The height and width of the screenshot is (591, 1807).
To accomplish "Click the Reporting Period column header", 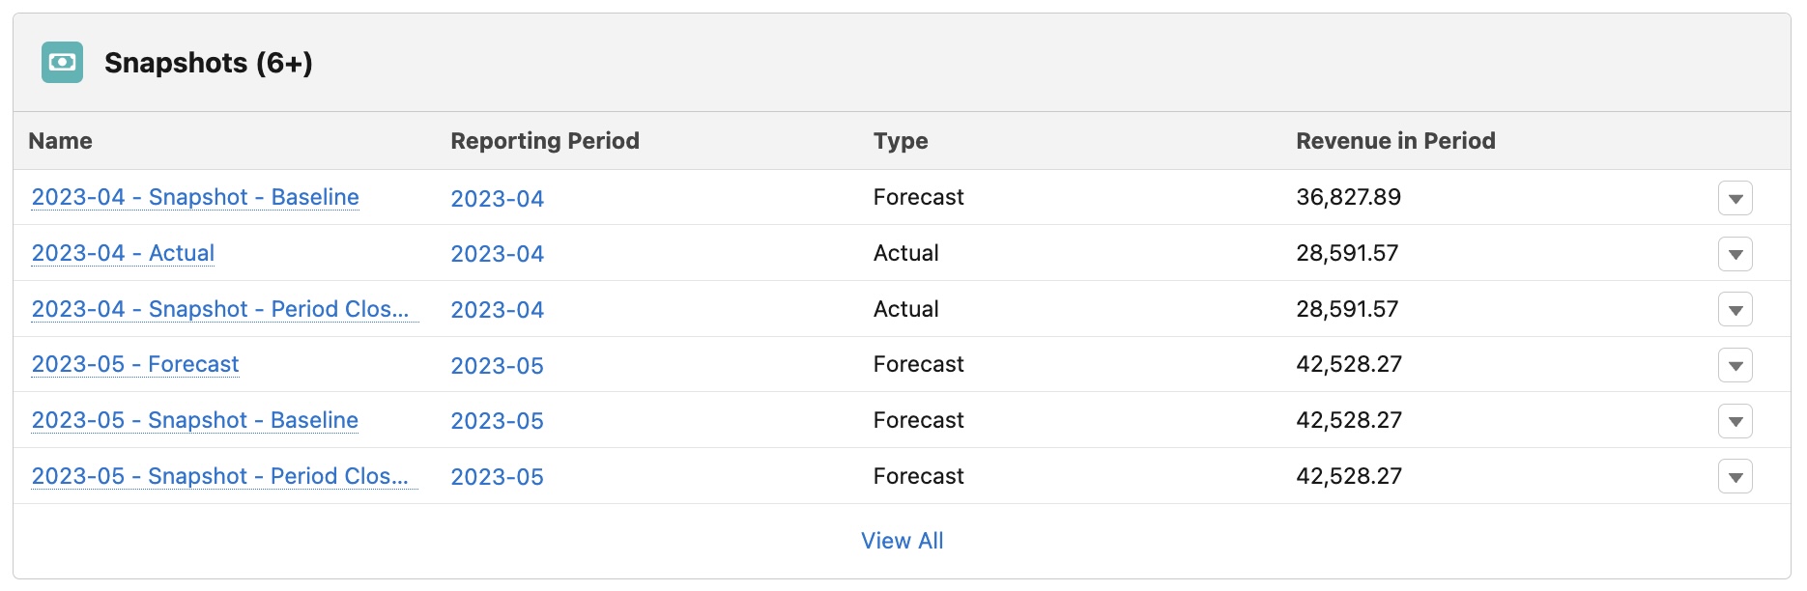I will 545,141.
